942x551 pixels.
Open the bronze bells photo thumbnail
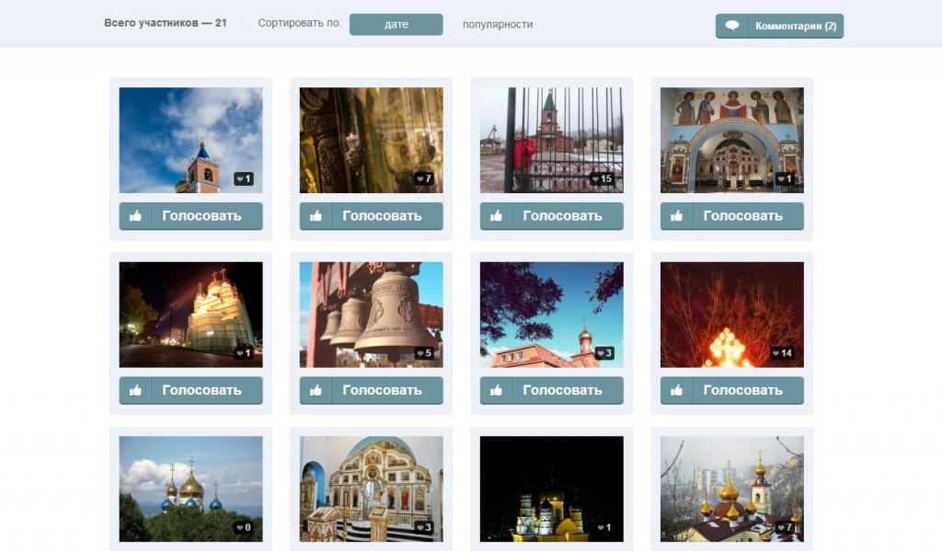coord(371,314)
